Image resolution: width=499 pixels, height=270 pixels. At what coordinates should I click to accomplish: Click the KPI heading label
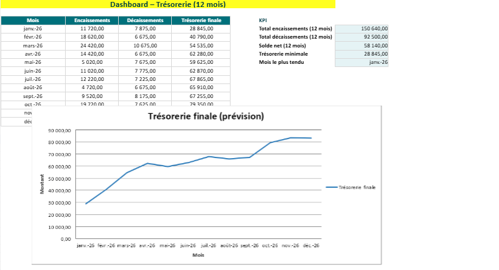263,20
